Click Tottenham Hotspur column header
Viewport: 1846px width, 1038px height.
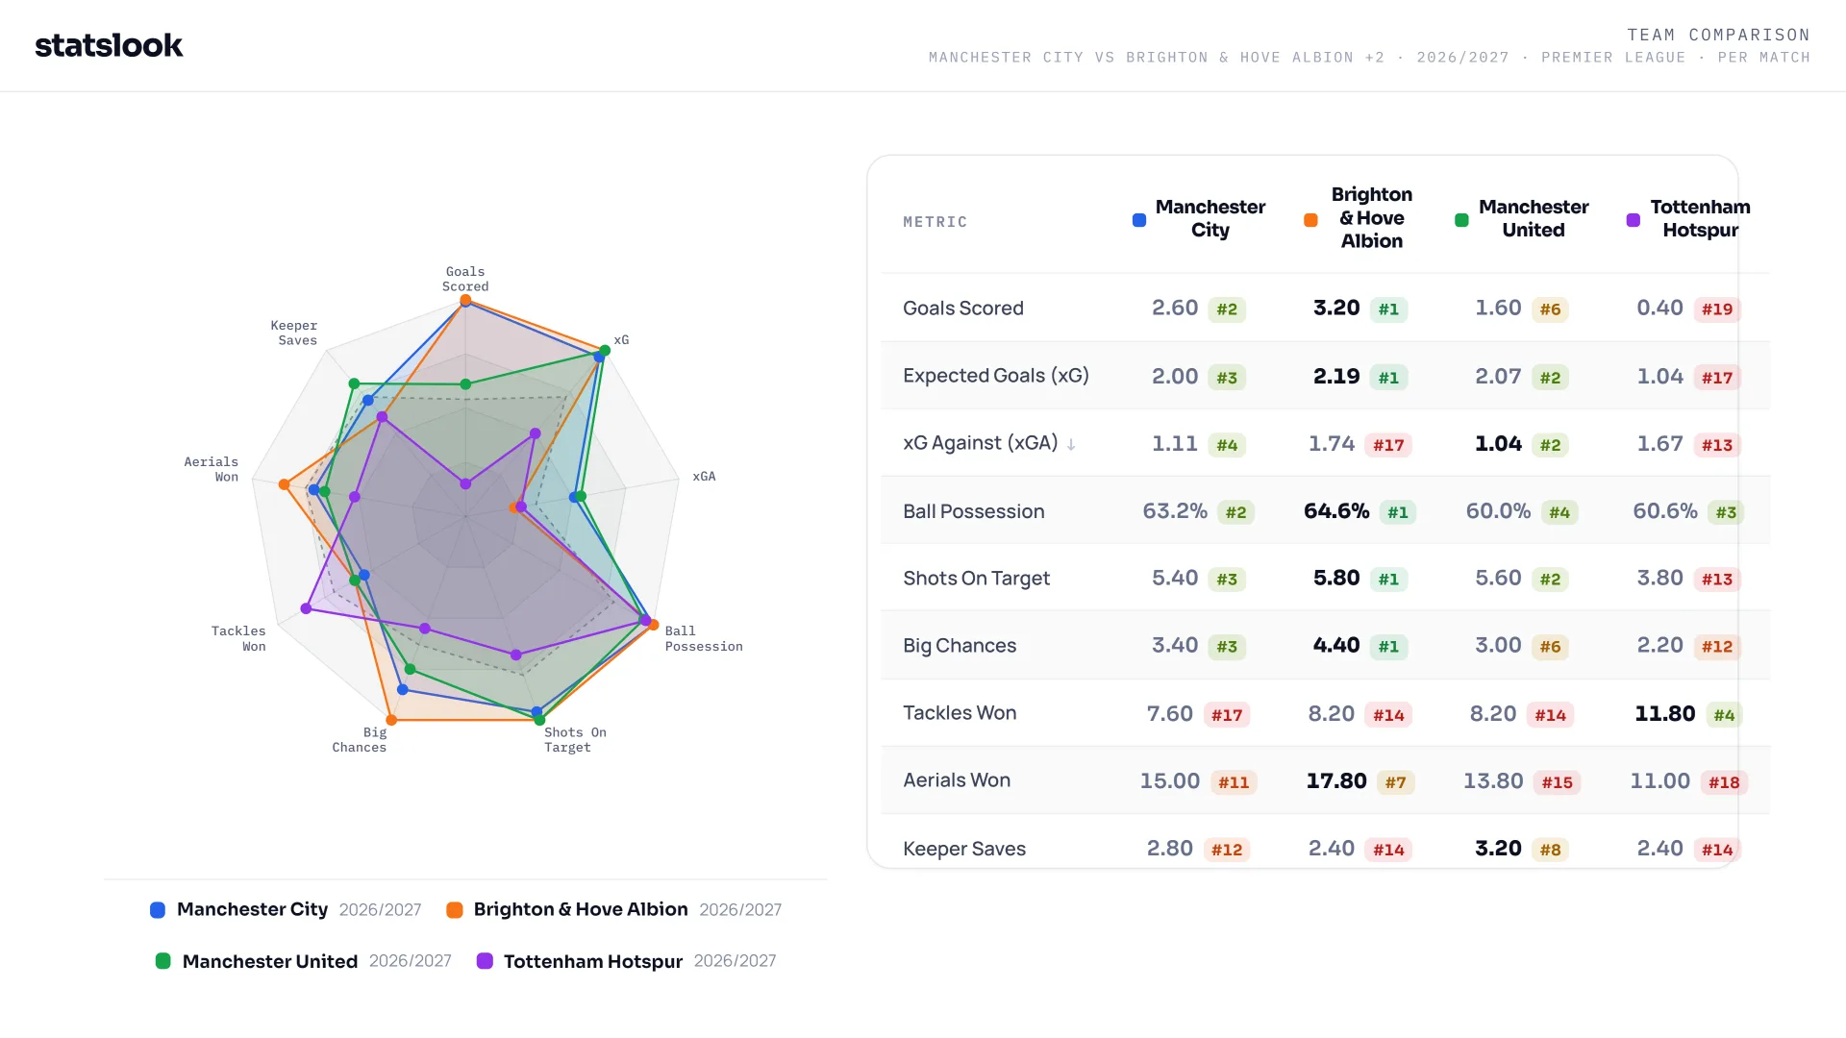[x=1700, y=219]
